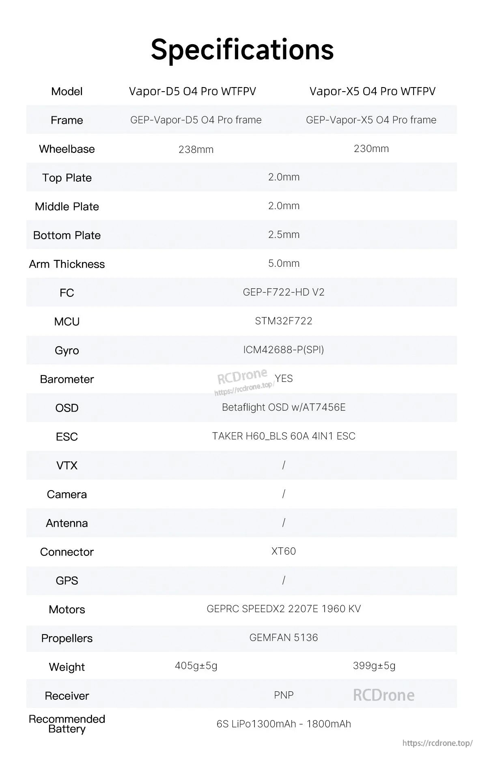Image resolution: width=487 pixels, height=761 pixels.
Task: Click the GEPRC SPEEDX2 2207E 1960 KV value
Action: pos(284,609)
